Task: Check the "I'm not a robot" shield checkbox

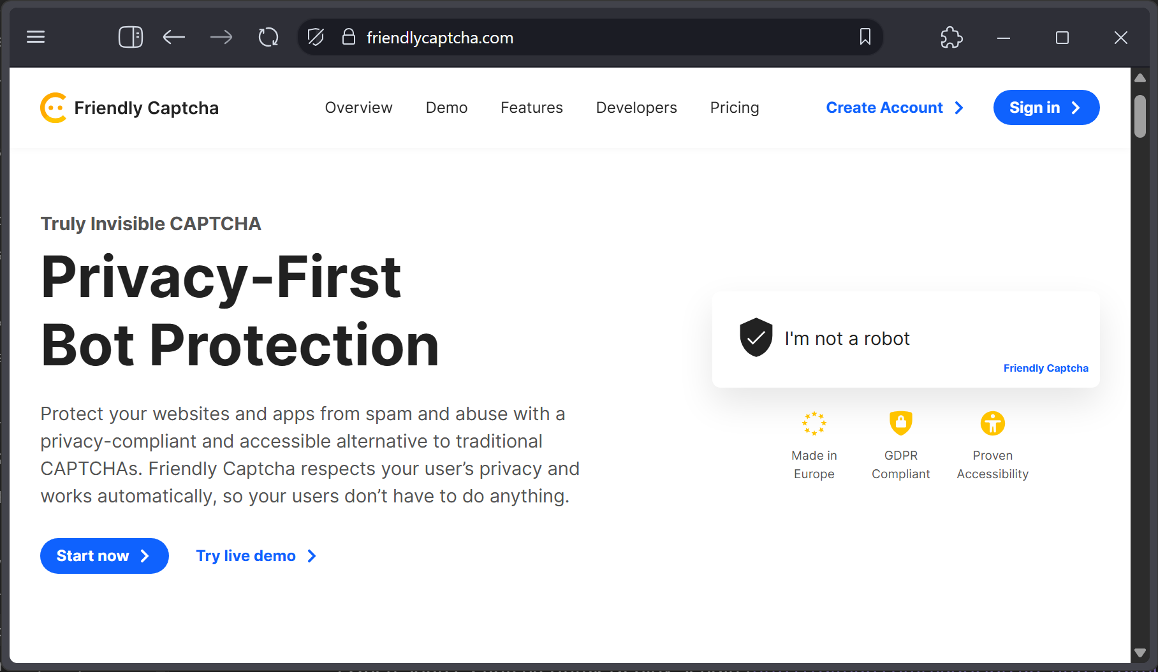Action: [x=756, y=337]
